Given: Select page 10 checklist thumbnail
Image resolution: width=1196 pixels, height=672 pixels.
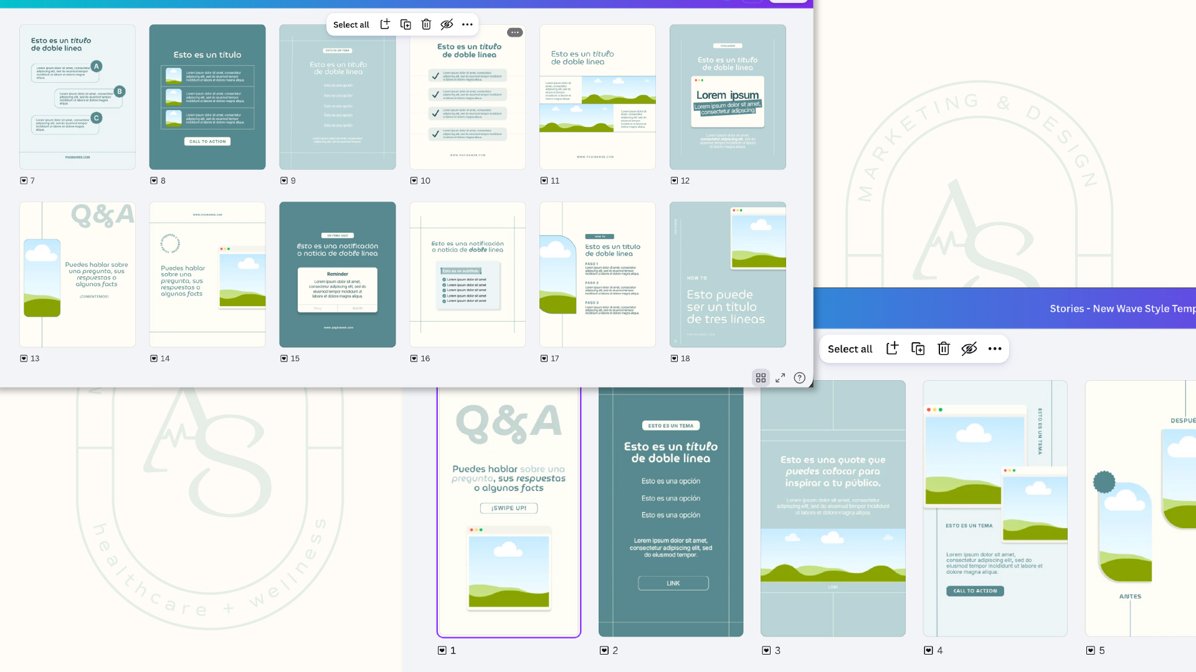Looking at the screenshot, I should tap(467, 97).
